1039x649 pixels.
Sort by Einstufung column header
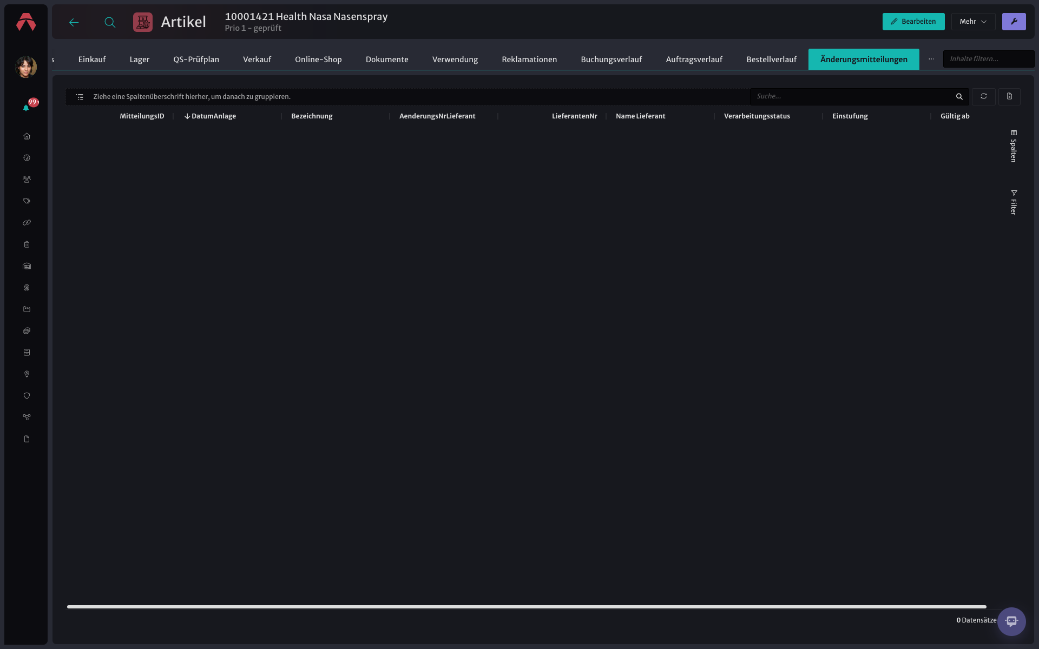[850, 116]
